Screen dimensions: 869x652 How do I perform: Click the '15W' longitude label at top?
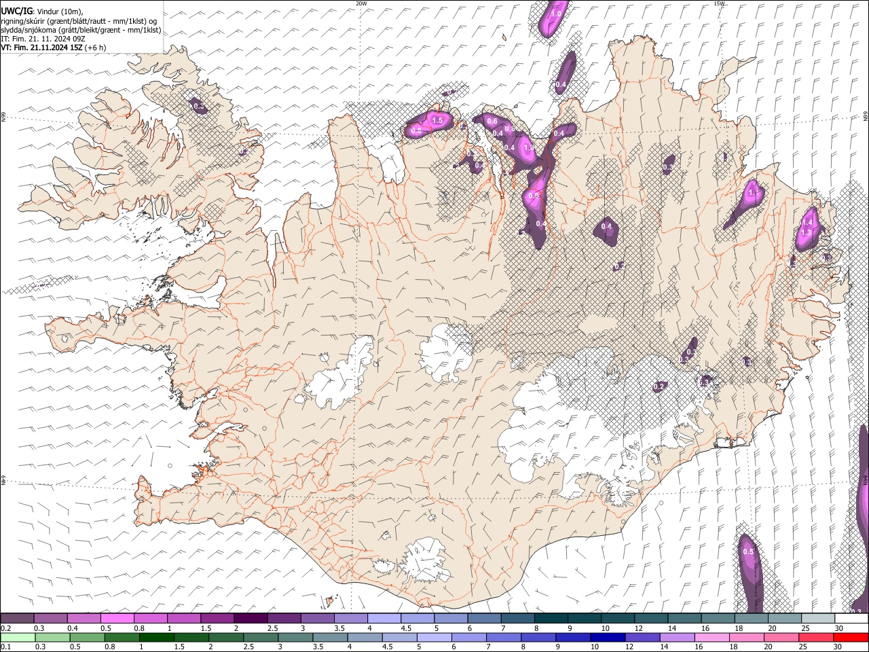pos(719,3)
